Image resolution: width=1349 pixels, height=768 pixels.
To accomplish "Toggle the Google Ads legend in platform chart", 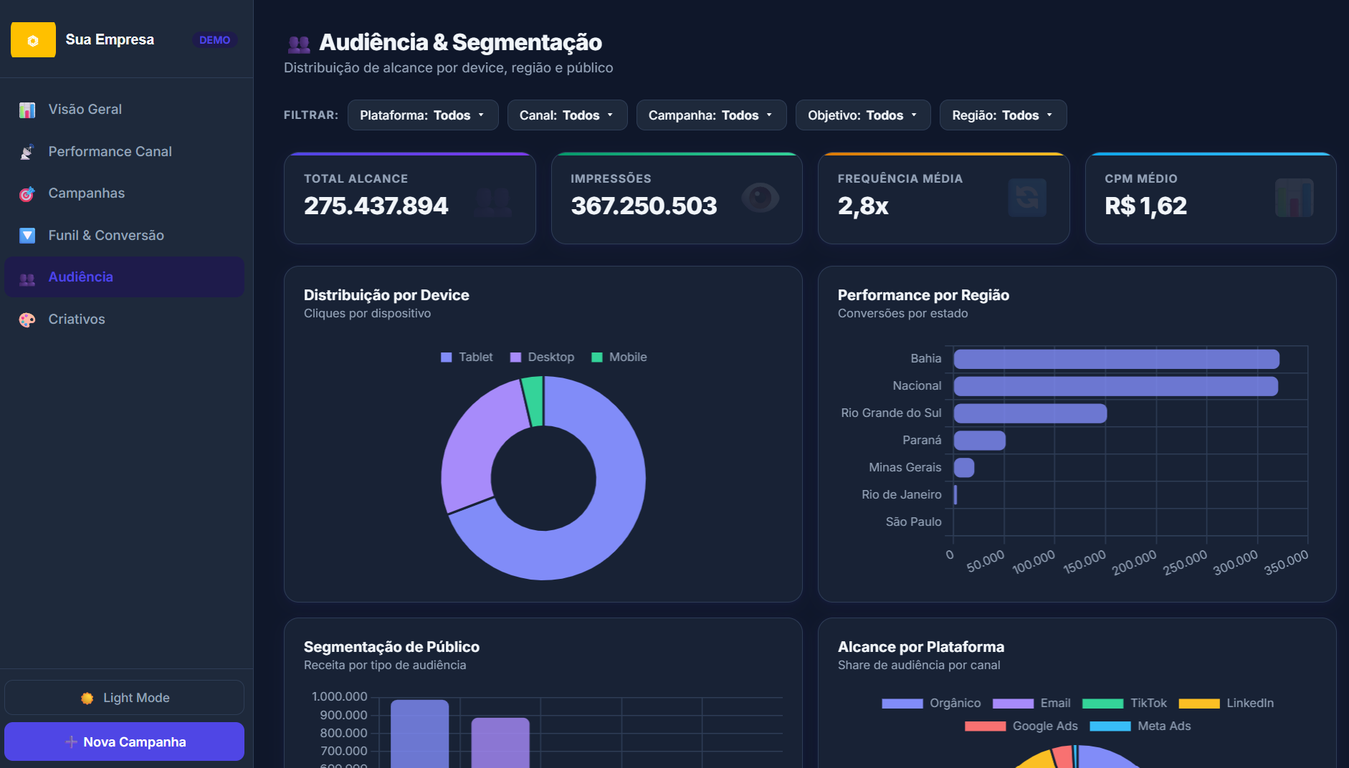I will pos(1021,726).
